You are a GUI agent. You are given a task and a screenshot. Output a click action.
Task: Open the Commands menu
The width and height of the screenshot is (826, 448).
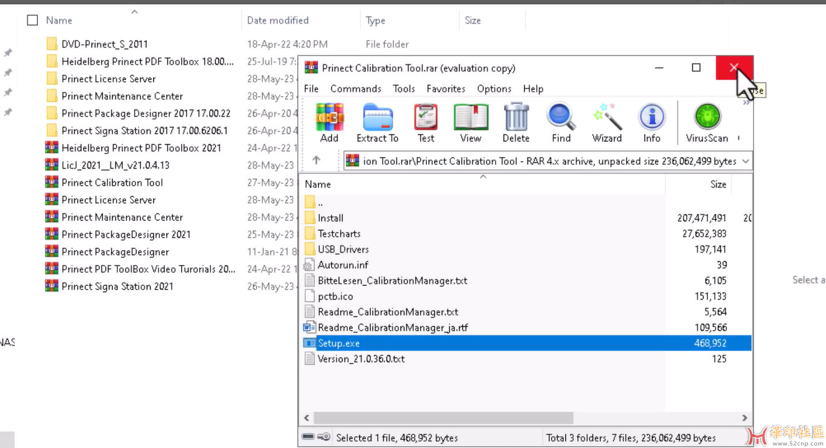pyautogui.click(x=356, y=89)
